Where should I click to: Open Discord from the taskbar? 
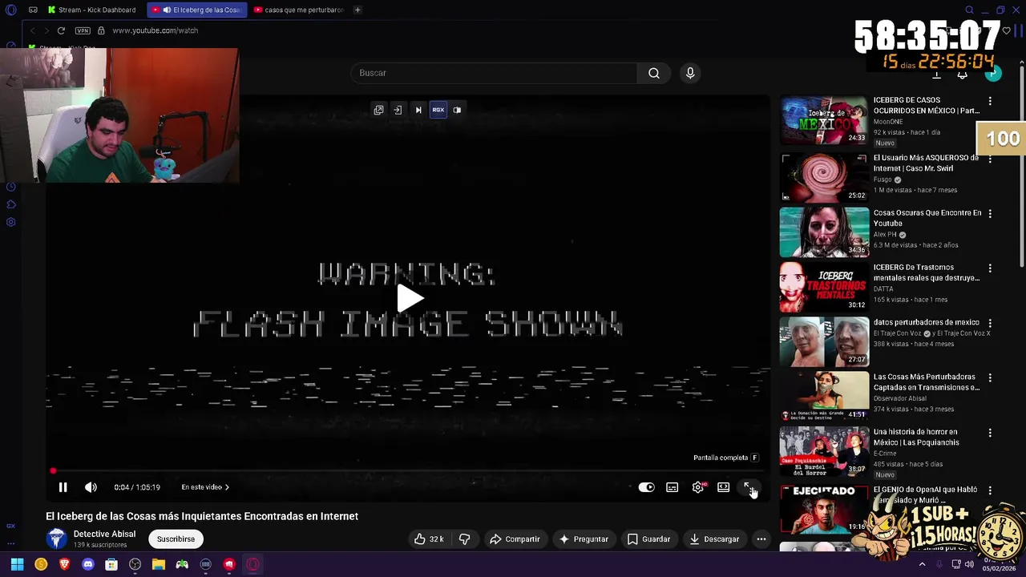(x=88, y=564)
